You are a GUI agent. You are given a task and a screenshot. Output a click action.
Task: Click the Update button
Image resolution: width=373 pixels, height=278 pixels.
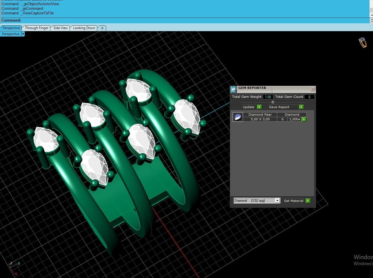249,107
